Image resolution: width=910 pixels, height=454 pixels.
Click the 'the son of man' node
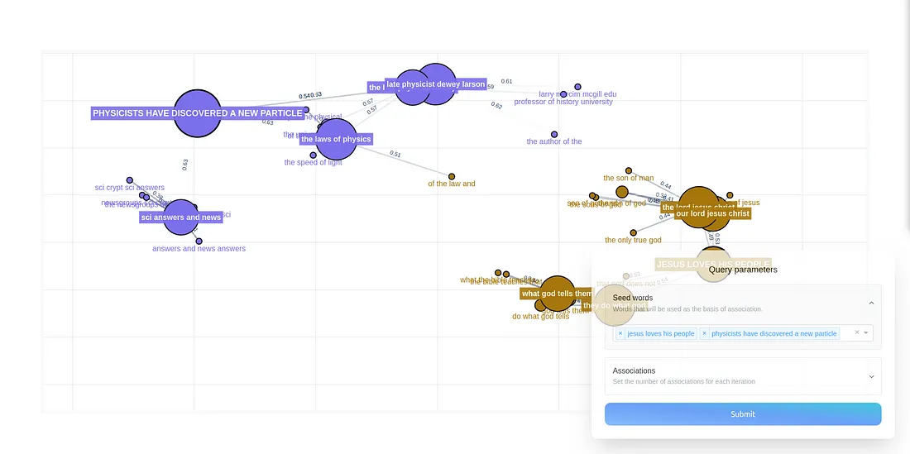tap(629, 170)
